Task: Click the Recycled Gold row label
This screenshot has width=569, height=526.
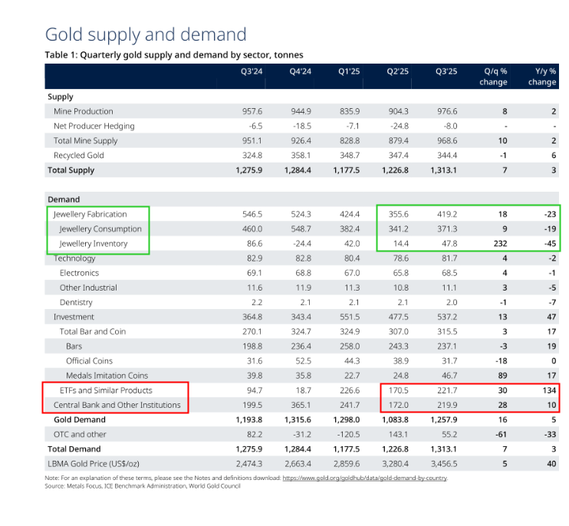Action: tap(78, 155)
